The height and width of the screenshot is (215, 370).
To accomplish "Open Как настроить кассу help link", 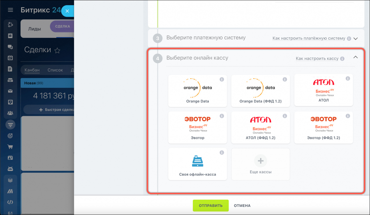I will tap(317, 59).
